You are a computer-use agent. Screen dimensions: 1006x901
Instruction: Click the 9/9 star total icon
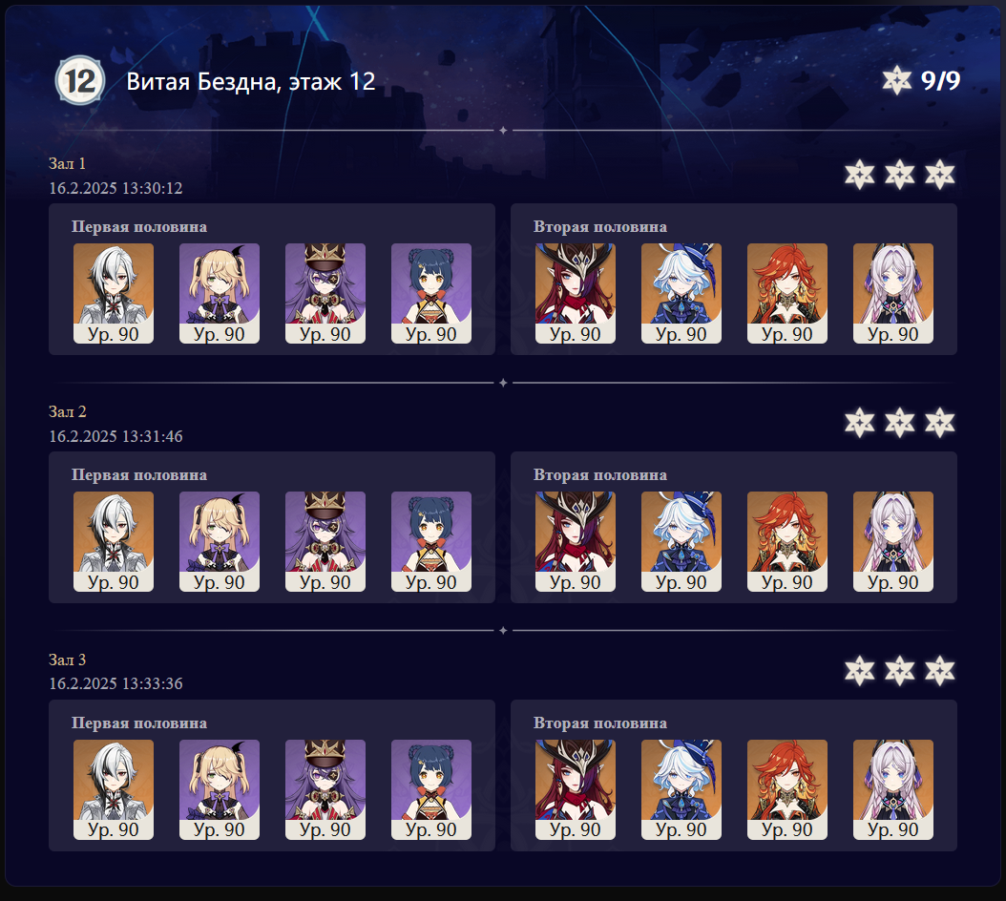tap(896, 80)
